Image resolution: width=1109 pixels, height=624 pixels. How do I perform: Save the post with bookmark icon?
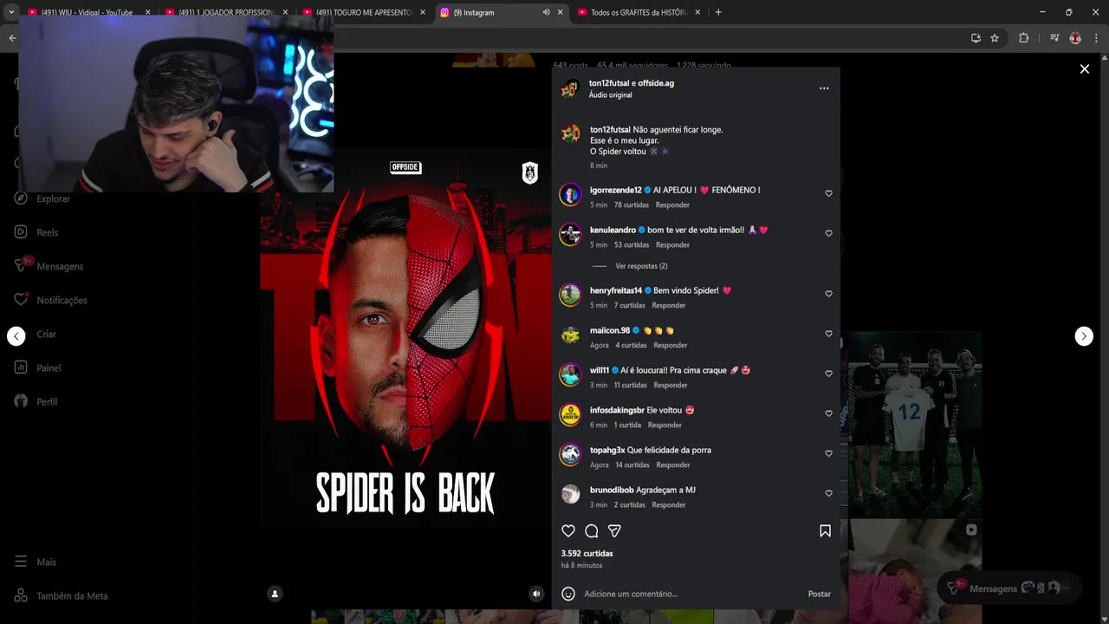(x=825, y=530)
